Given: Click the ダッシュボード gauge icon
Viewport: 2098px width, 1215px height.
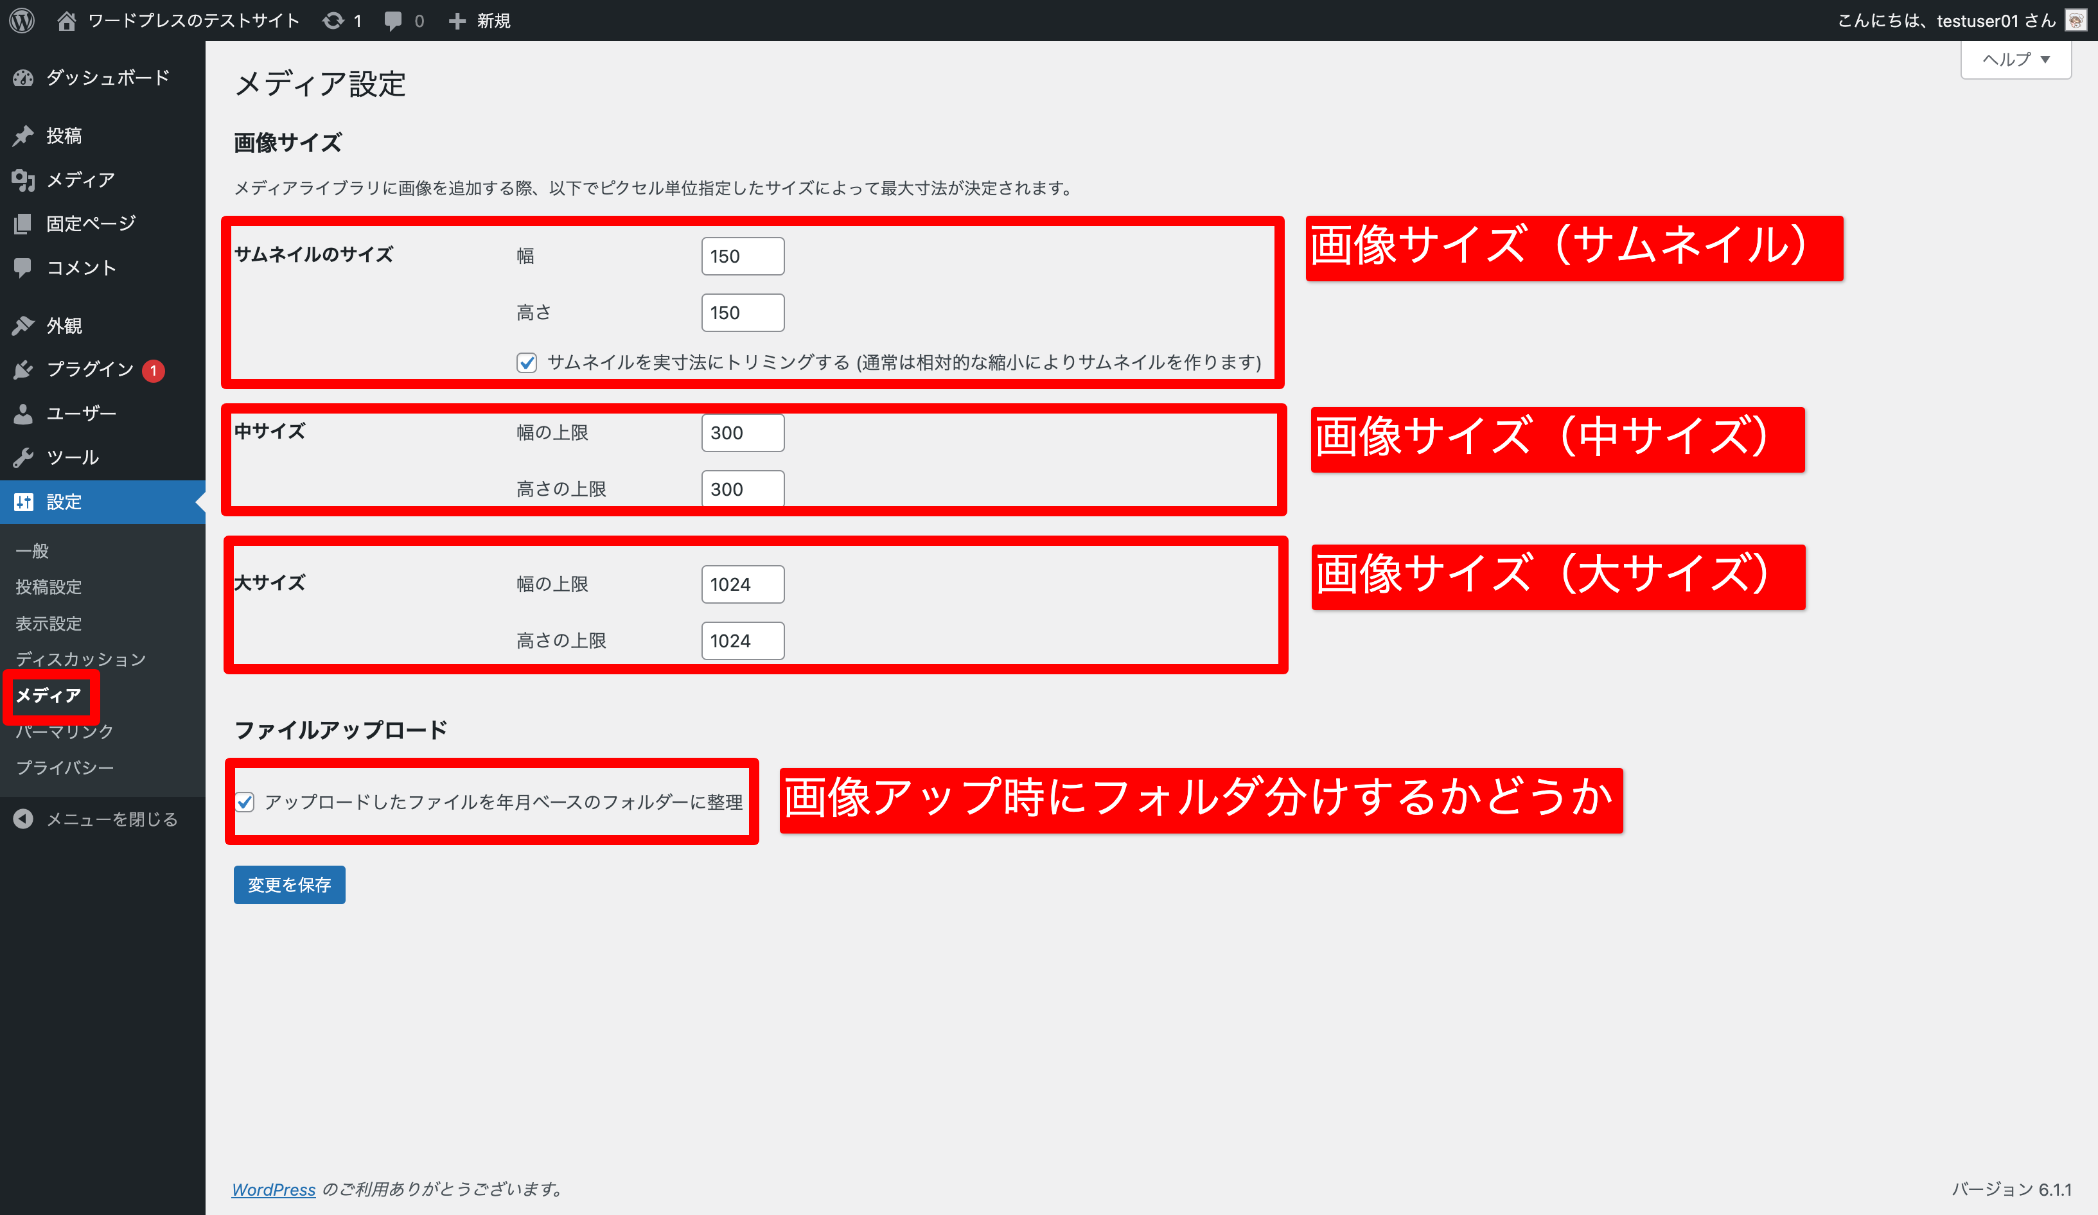Looking at the screenshot, I should click(x=23, y=78).
